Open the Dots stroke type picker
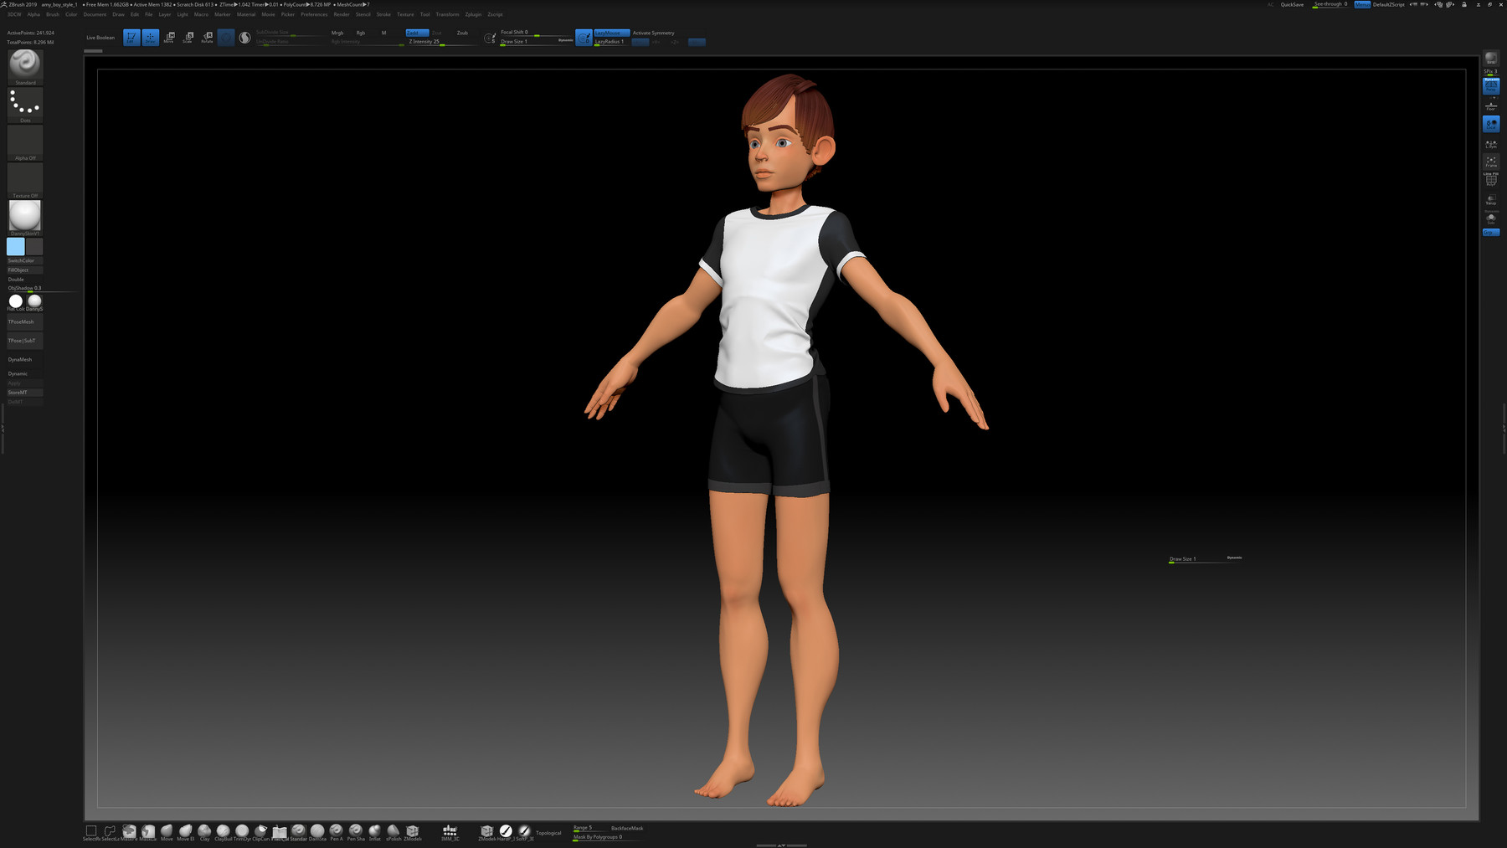Screen dimensions: 1507x848 click(25, 104)
